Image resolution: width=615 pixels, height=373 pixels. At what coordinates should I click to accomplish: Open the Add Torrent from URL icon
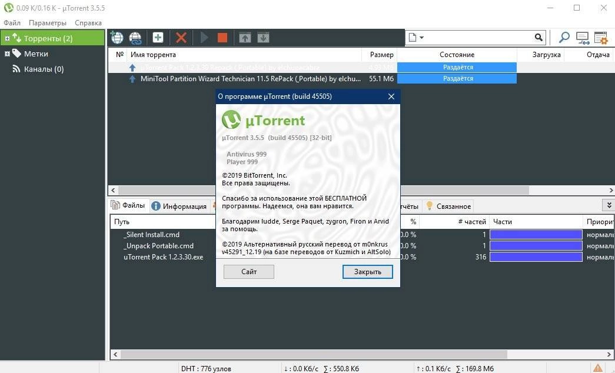tap(135, 37)
